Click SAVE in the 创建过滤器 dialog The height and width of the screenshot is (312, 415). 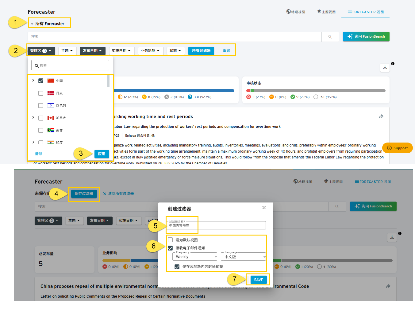click(x=259, y=280)
